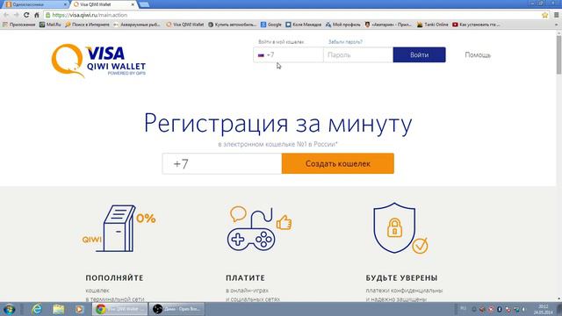Open the Как установить YouTube bookmark

476,25
